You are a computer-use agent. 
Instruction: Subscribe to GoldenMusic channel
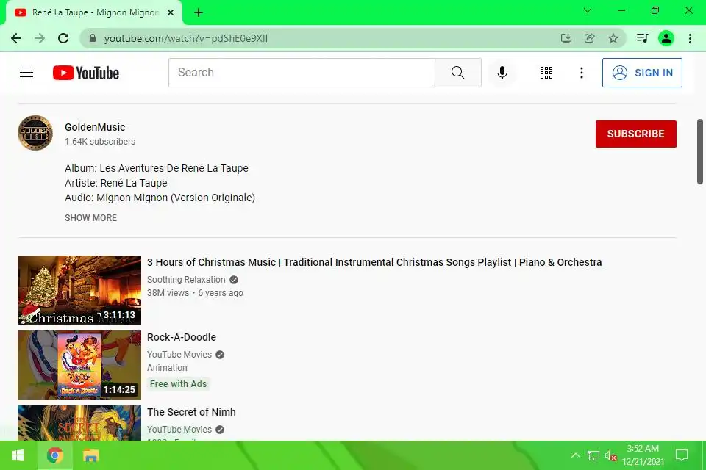[635, 134]
